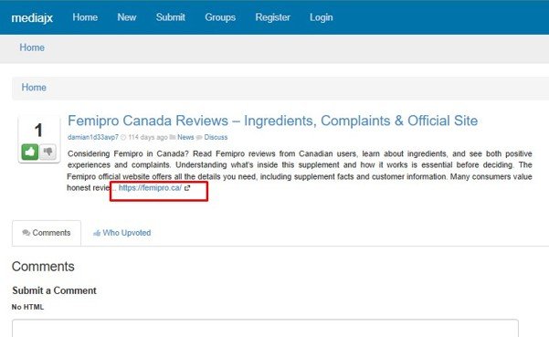Click the Login nav link
Image resolution: width=549 pixels, height=337 pixels.
point(321,17)
